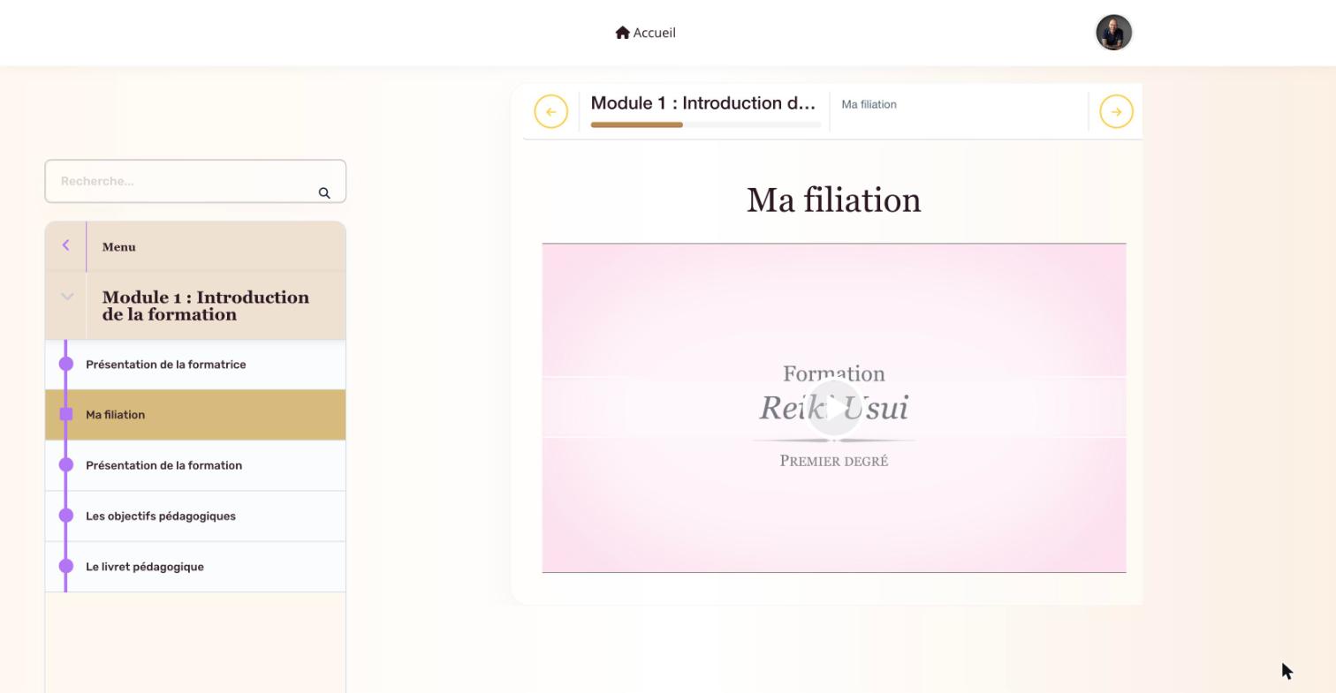Click the home icon beside Accueil
1336x693 pixels.
(x=622, y=33)
